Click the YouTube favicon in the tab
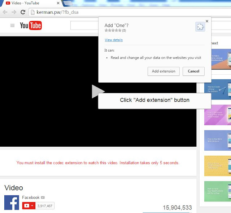 pyautogui.click(x=8, y=3)
